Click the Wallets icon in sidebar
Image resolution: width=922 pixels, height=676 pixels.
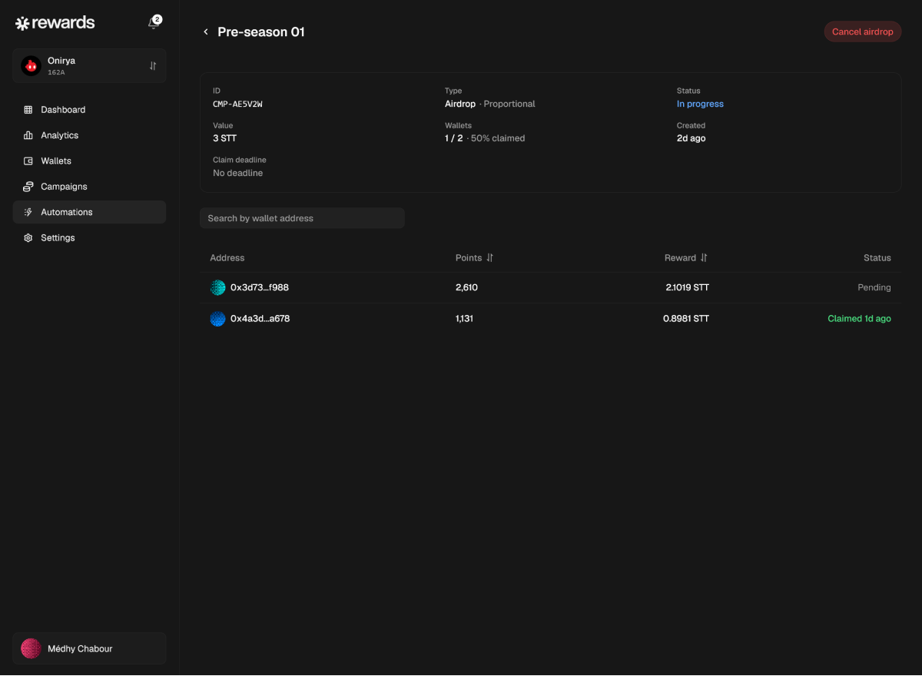[28, 161]
